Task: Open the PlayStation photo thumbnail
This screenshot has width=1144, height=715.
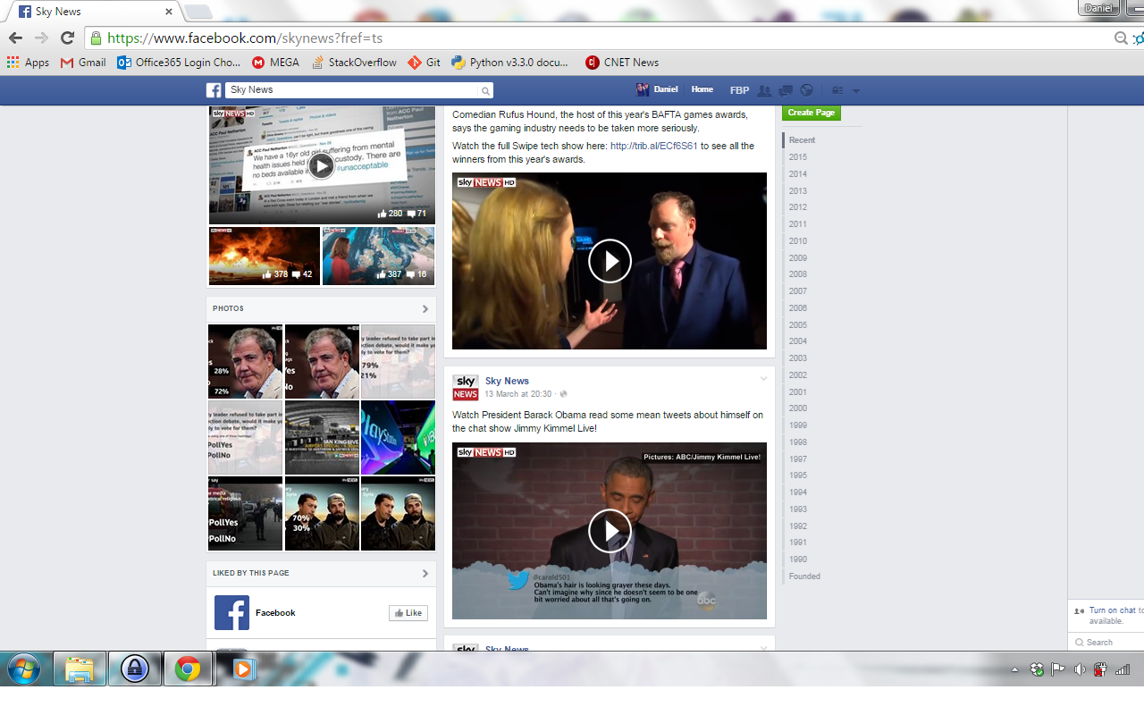Action: 398,437
